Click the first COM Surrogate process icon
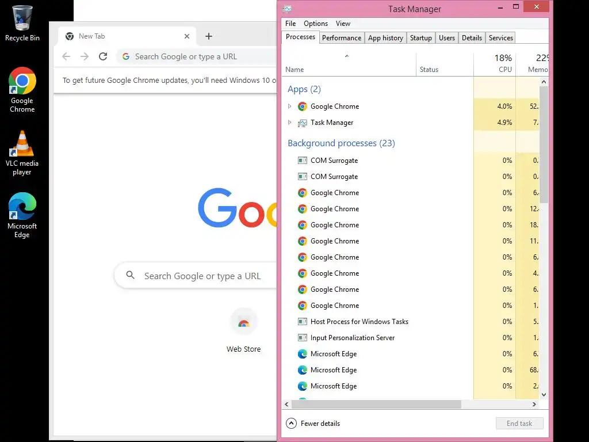Image resolution: width=589 pixels, height=442 pixels. point(303,161)
